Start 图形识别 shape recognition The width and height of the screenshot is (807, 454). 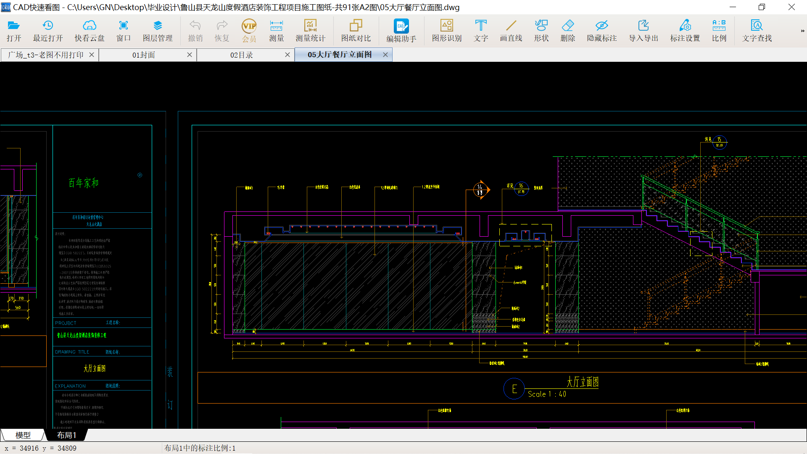(x=447, y=31)
